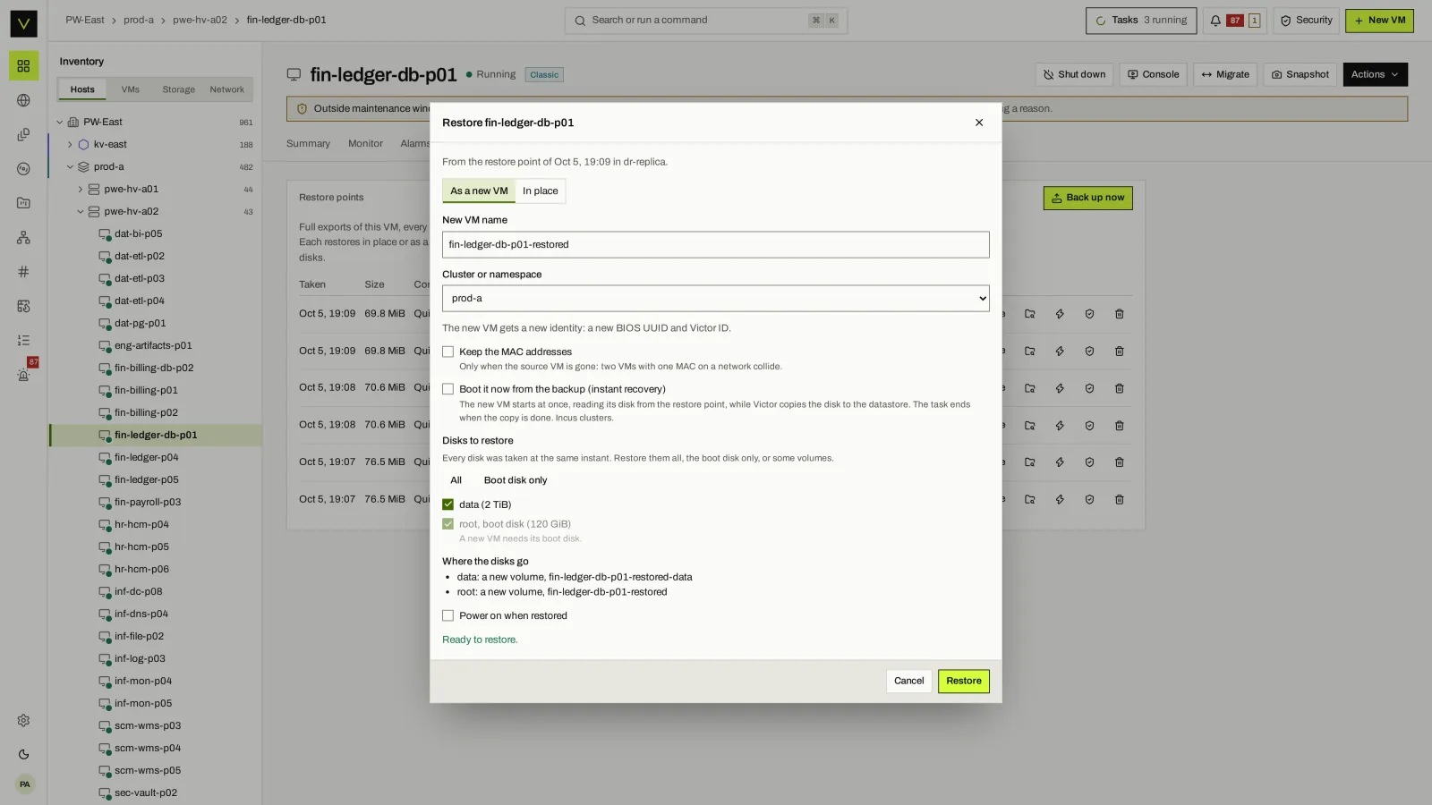Image resolution: width=1432 pixels, height=805 pixels.
Task: Open the Actions dropdown menu
Action: 1375,75
